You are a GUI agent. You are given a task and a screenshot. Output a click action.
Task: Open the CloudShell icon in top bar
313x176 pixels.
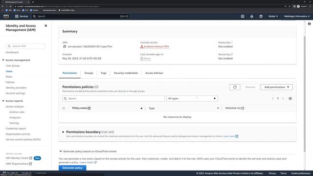pos(243,16)
